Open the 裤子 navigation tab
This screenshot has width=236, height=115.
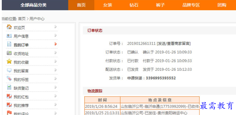coord(161,5)
